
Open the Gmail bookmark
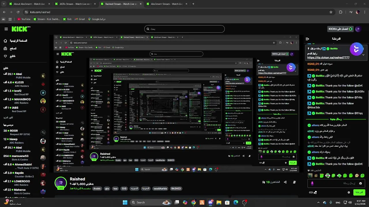click(80, 19)
